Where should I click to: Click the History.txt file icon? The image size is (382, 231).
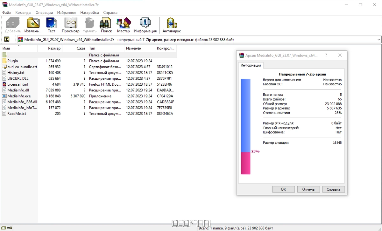(x=4, y=73)
